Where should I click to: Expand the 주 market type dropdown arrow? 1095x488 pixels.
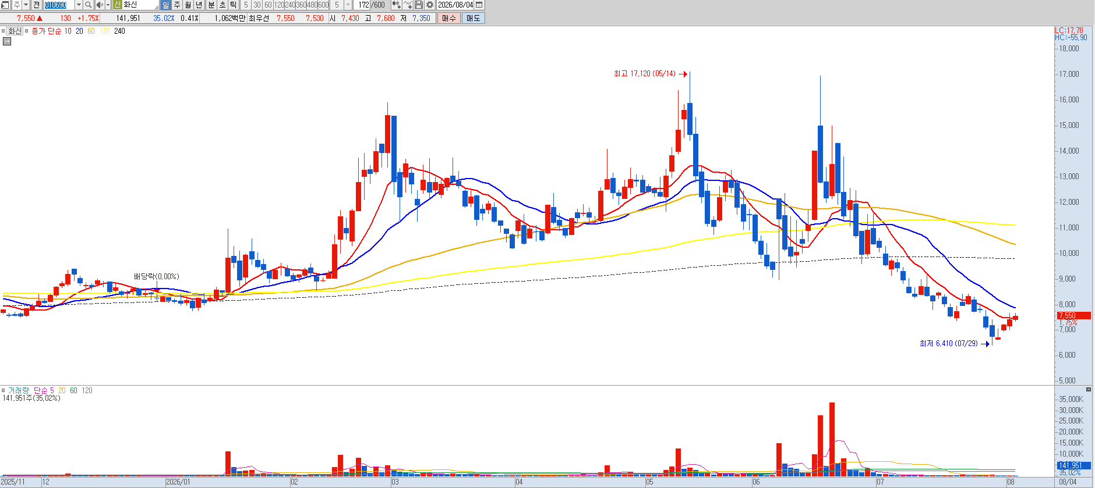pyautogui.click(x=26, y=5)
